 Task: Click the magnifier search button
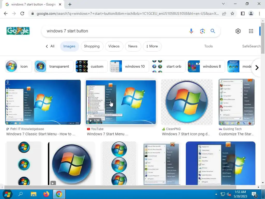point(213,31)
